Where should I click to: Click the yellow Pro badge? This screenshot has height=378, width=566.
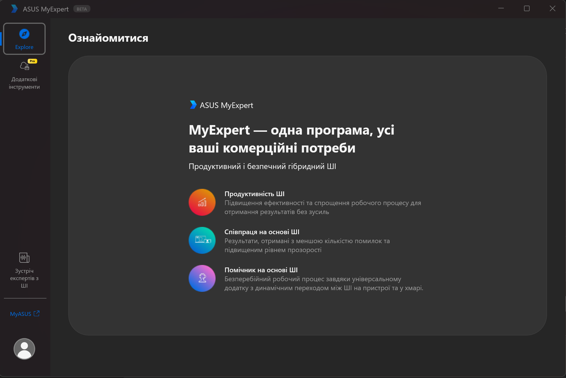point(32,61)
